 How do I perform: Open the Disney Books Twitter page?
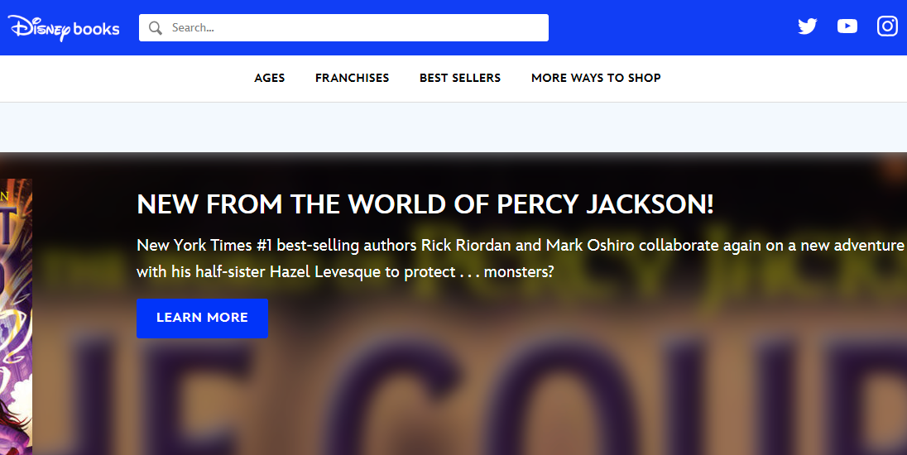click(x=807, y=26)
